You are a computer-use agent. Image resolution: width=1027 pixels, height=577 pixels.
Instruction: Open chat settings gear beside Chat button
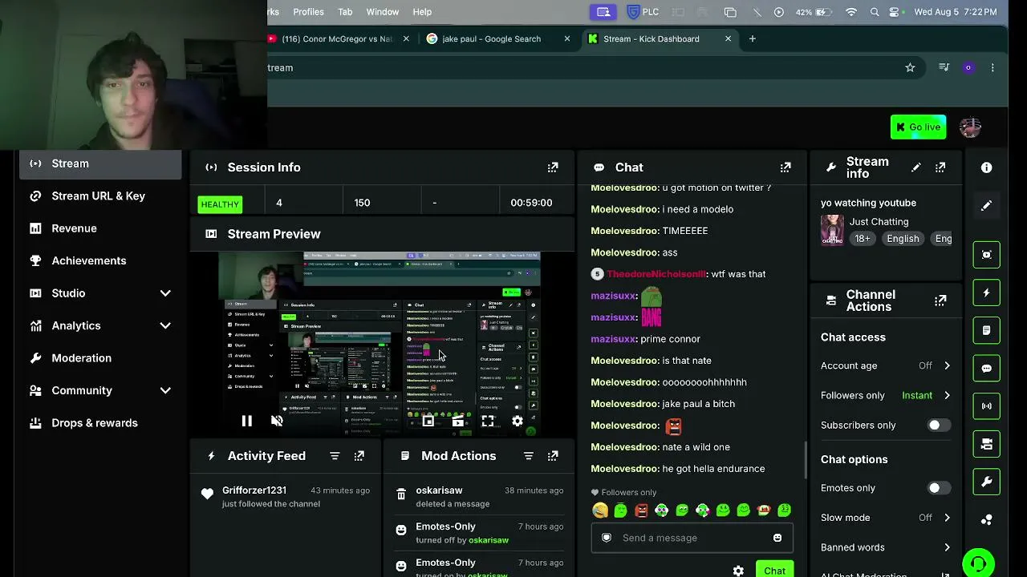pos(738,571)
